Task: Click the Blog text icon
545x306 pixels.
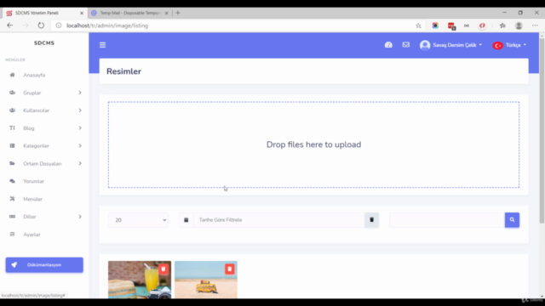Action: (12, 128)
